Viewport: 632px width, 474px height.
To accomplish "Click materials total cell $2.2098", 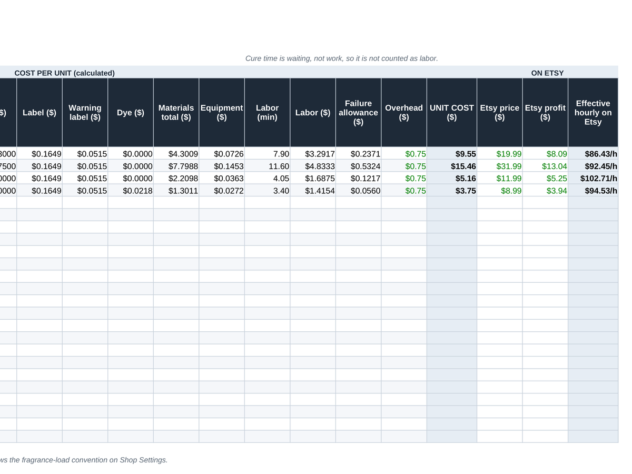I will point(176,178).
